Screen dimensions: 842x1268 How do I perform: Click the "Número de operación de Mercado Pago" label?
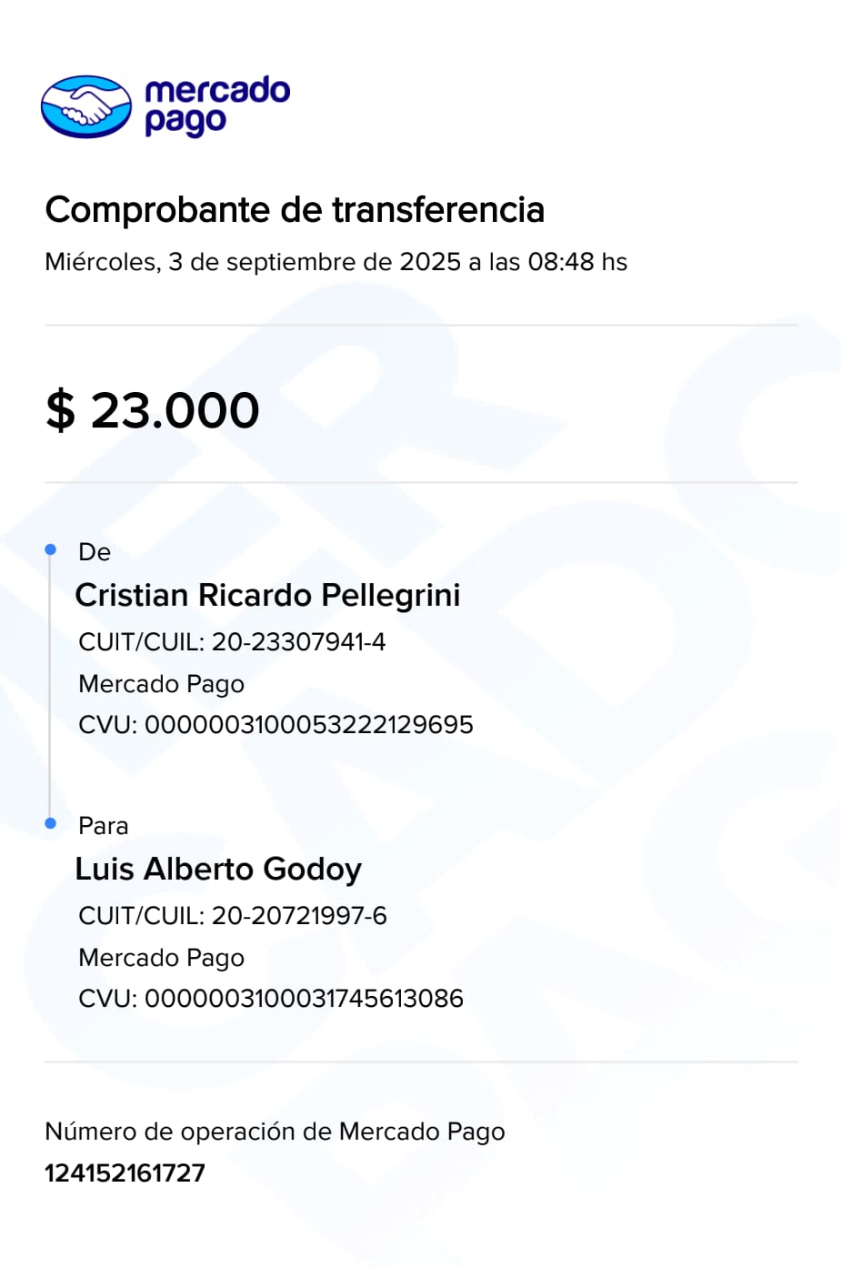coord(275,1132)
